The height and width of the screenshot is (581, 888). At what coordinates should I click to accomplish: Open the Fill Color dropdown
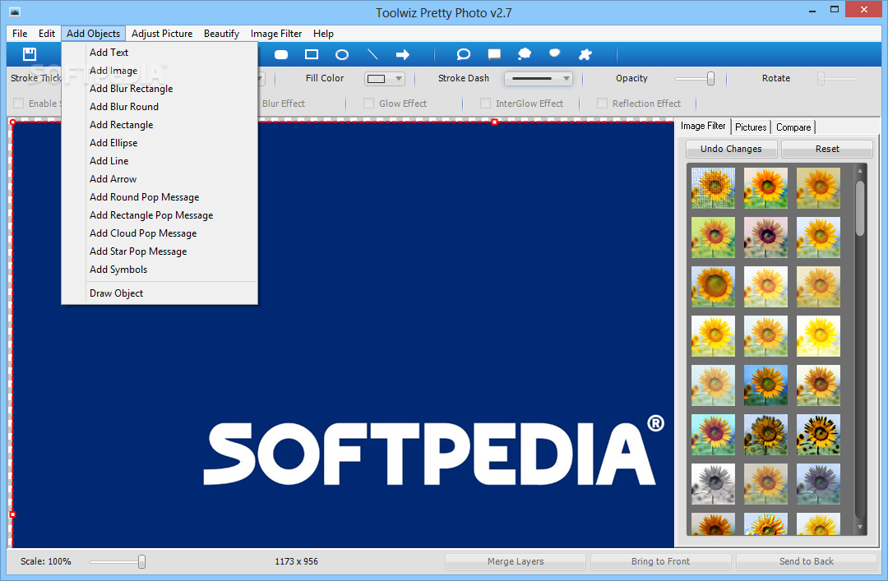pyautogui.click(x=385, y=79)
